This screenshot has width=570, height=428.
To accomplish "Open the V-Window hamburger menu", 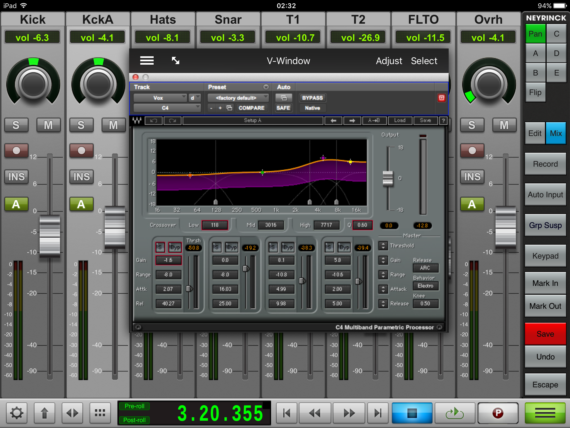I will pos(147,60).
